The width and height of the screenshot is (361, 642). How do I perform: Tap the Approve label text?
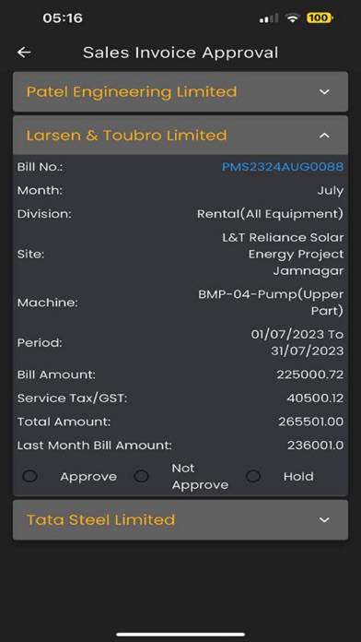88,477
